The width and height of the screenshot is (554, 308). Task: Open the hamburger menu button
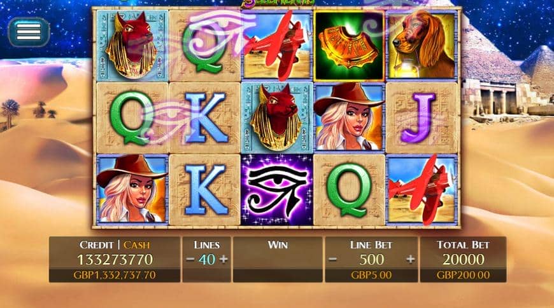point(29,32)
